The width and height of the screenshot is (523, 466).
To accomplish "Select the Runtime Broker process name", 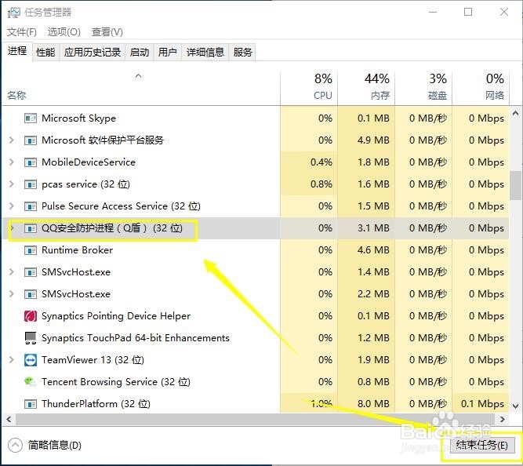I will pyautogui.click(x=77, y=250).
